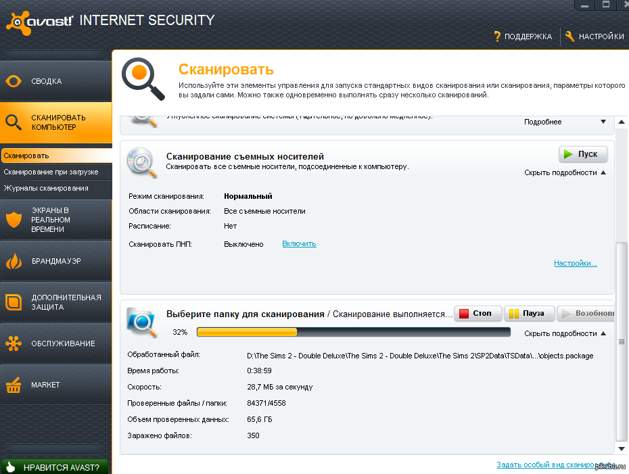Viewport: 629px width, 474px height.
Task: Enable ПНП scanning with Включить link
Action: 299,243
